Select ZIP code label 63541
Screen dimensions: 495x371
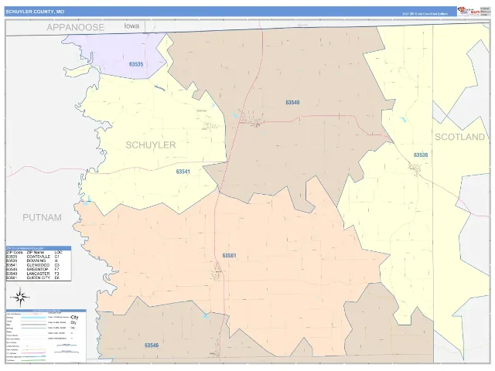click(183, 172)
